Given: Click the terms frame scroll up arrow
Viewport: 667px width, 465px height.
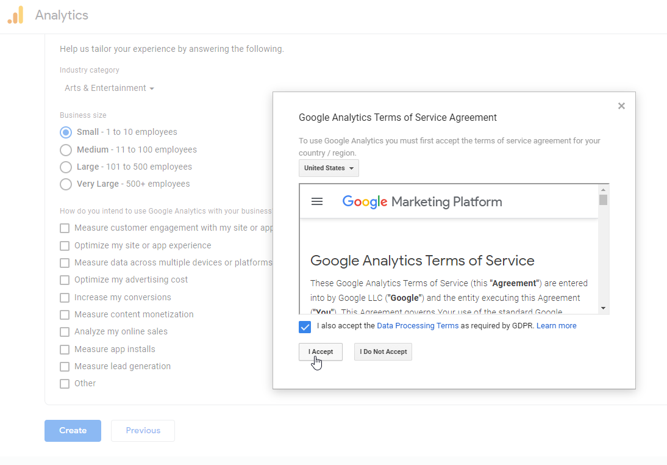Looking at the screenshot, I should click(603, 190).
